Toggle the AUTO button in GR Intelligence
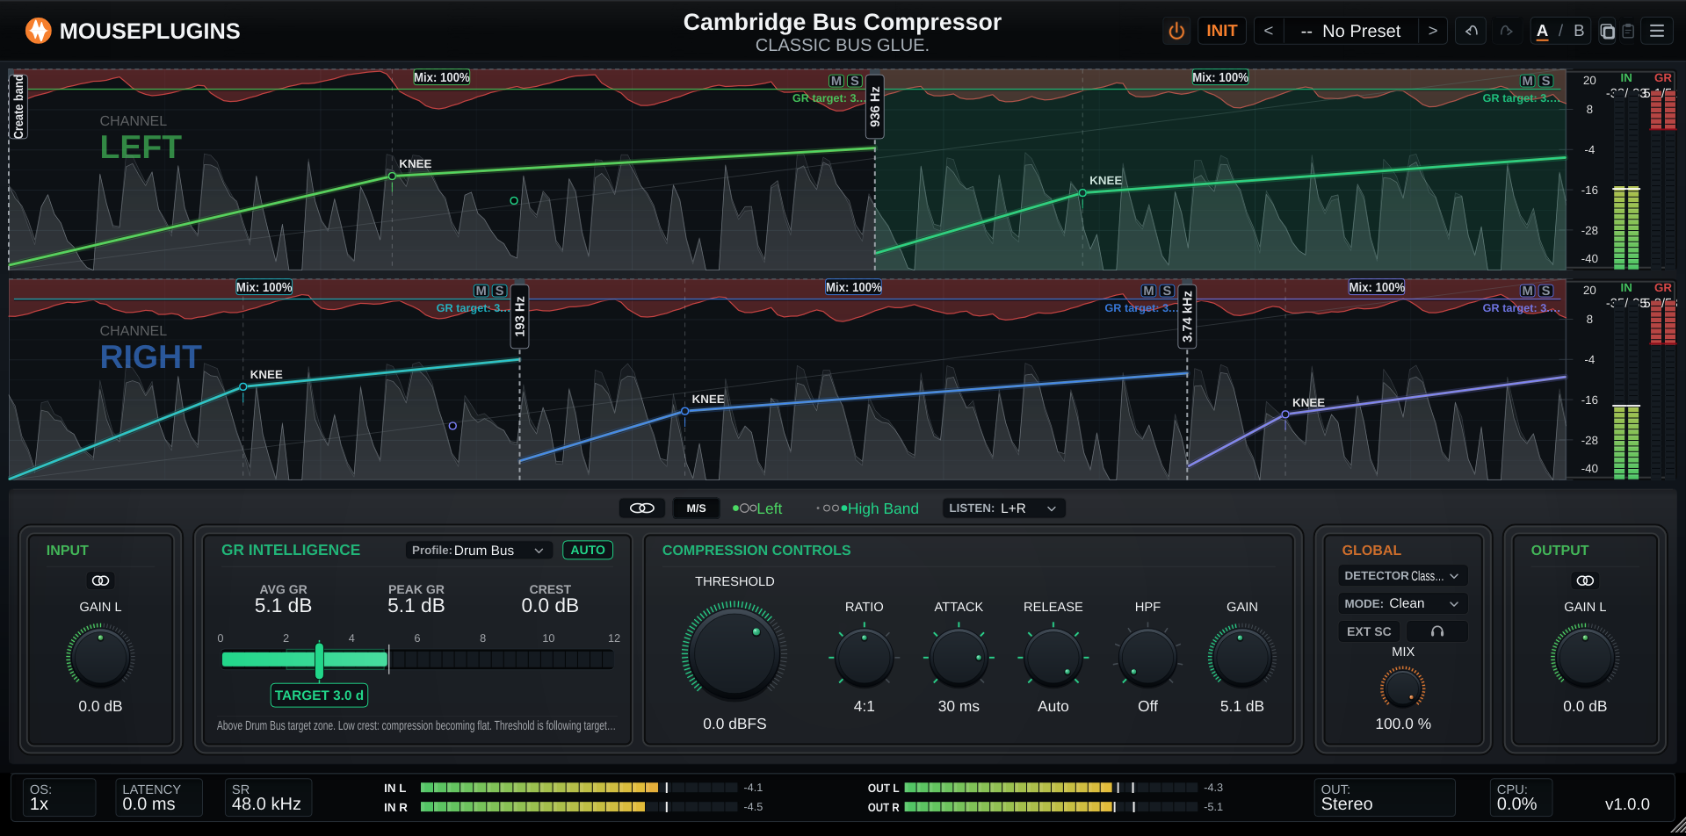 point(588,551)
